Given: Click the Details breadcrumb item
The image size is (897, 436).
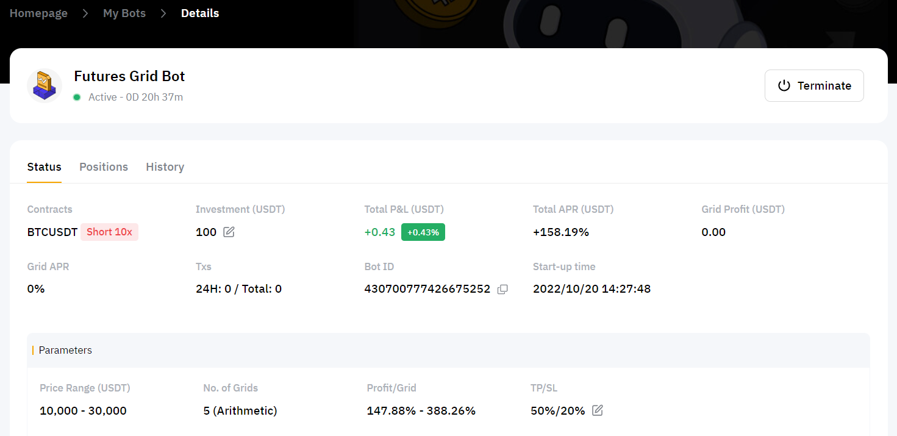Looking at the screenshot, I should pos(200,13).
